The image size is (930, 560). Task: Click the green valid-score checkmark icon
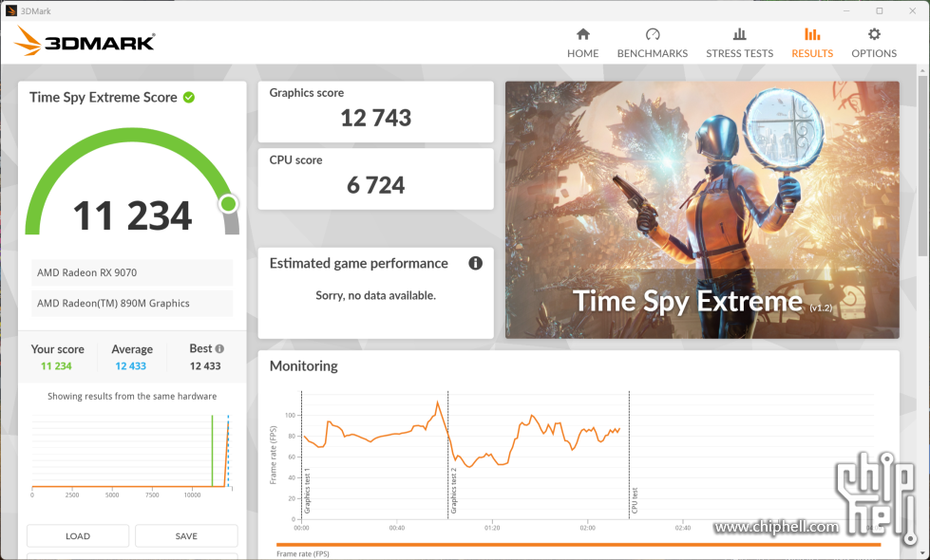[189, 97]
